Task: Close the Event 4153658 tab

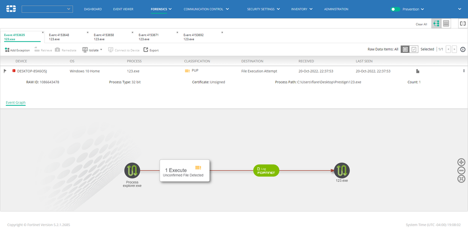Action: click(x=132, y=32)
